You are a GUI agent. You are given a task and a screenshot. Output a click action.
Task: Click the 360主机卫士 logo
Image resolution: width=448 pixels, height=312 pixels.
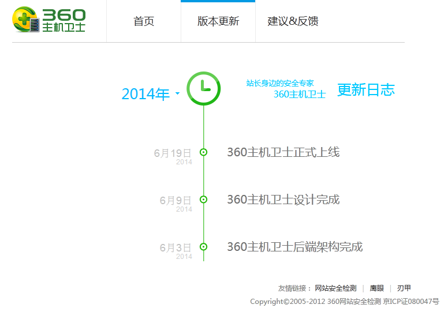coord(50,21)
